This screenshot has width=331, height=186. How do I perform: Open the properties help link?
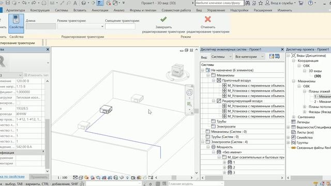pyautogui.click(x=12, y=177)
